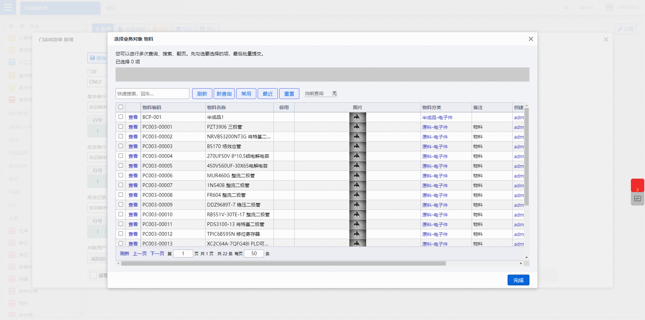
Task: Click the page number input field
Action: pyautogui.click(x=183, y=254)
